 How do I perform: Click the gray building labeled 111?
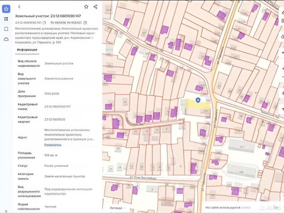coord(241,146)
